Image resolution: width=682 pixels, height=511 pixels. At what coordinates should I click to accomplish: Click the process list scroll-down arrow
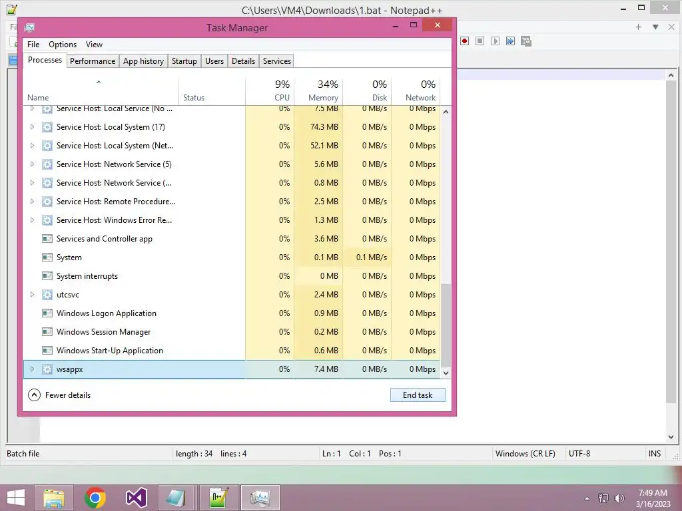(446, 373)
